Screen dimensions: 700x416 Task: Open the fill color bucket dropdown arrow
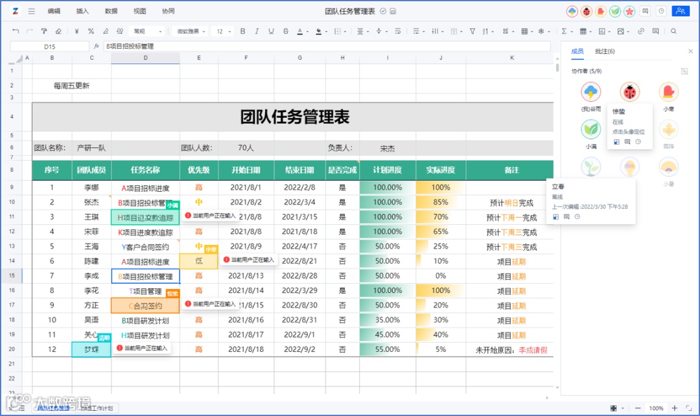click(326, 32)
